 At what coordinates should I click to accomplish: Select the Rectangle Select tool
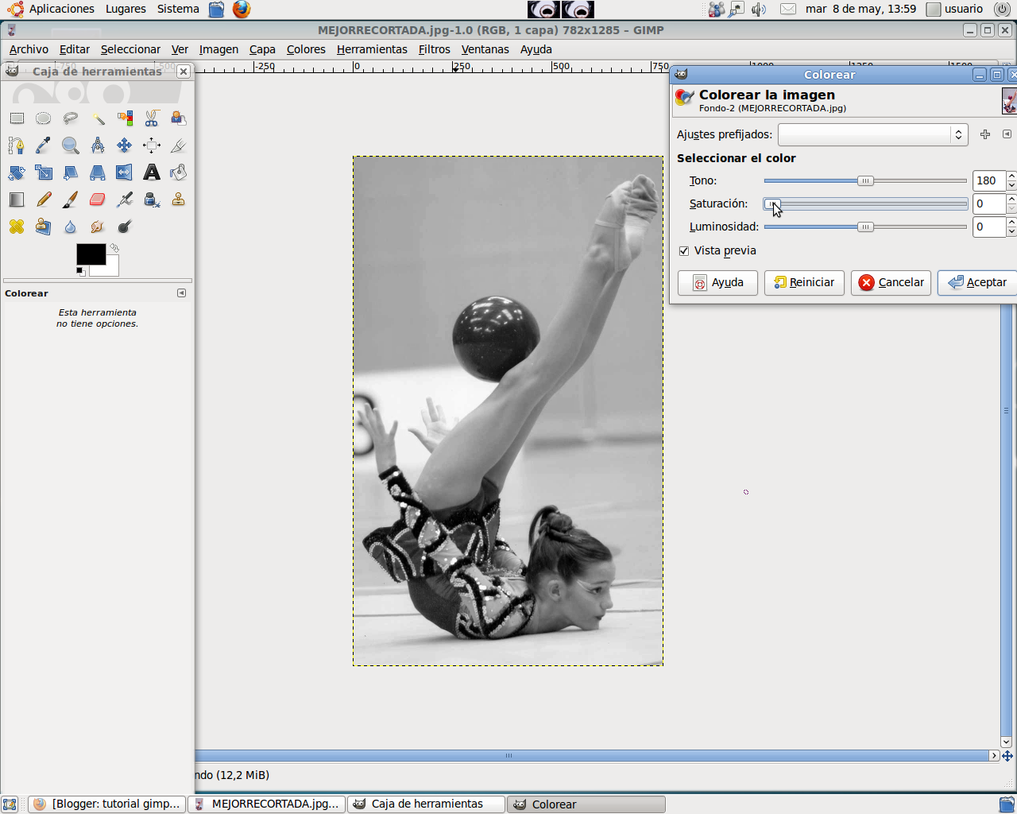tap(17, 118)
